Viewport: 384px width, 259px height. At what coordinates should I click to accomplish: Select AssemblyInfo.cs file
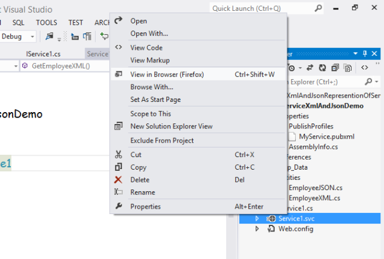pyautogui.click(x=313, y=147)
